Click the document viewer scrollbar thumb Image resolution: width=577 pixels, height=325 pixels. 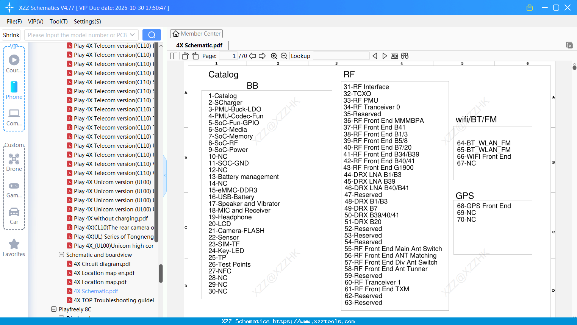click(574, 68)
